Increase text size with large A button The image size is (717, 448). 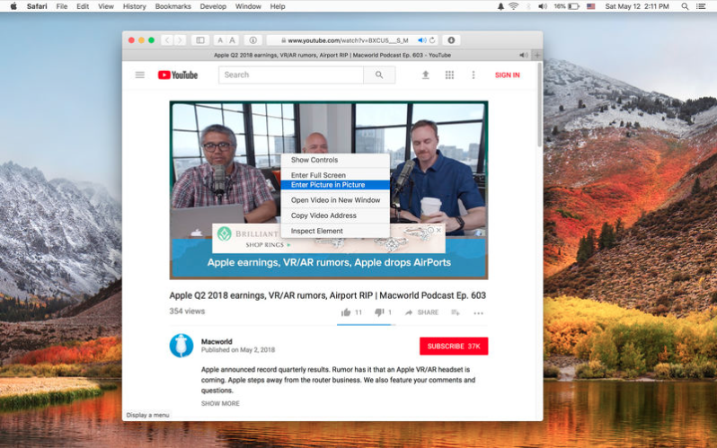233,40
